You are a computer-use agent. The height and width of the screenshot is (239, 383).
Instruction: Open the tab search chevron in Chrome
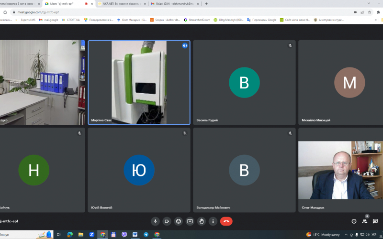tap(369, 3)
